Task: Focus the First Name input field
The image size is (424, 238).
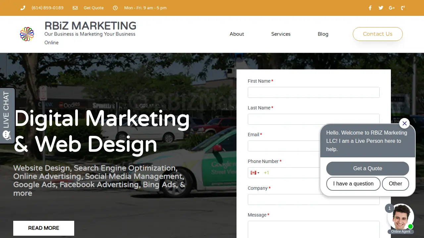Action: coord(314,93)
